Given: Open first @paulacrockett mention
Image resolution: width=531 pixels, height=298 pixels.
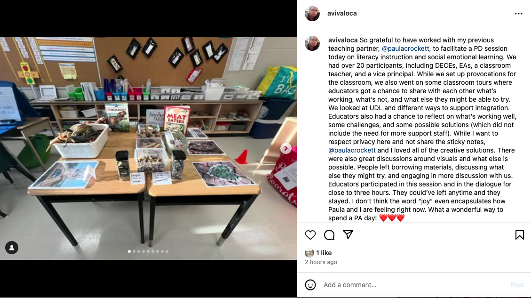Looking at the screenshot, I should click(x=405, y=48).
